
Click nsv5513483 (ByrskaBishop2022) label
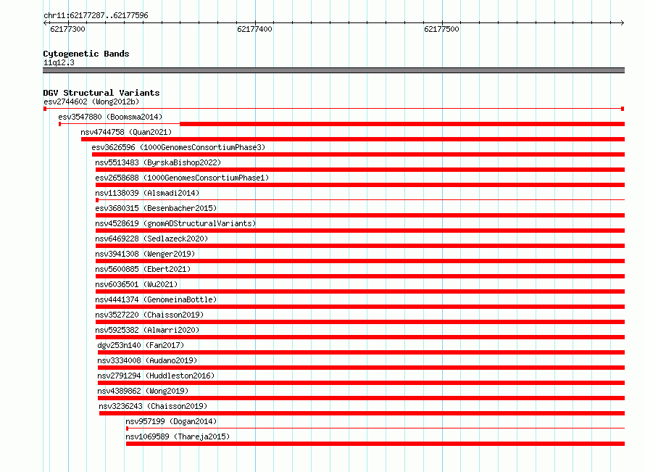[158, 162]
